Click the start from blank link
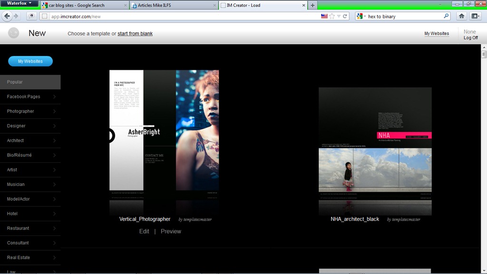The image size is (487, 274). coord(135,34)
